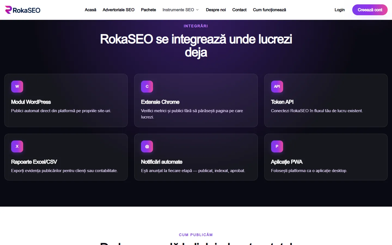The image size is (392, 245).
Task: Open Advertoriale SEO in the navigation
Action: (118, 10)
